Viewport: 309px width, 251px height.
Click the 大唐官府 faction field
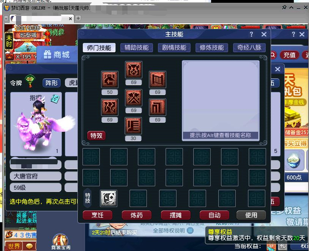tap(36, 176)
